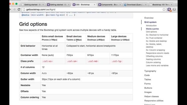187x105 pixels.
Task: Close the Download jQuery tab
Action: 146,5
